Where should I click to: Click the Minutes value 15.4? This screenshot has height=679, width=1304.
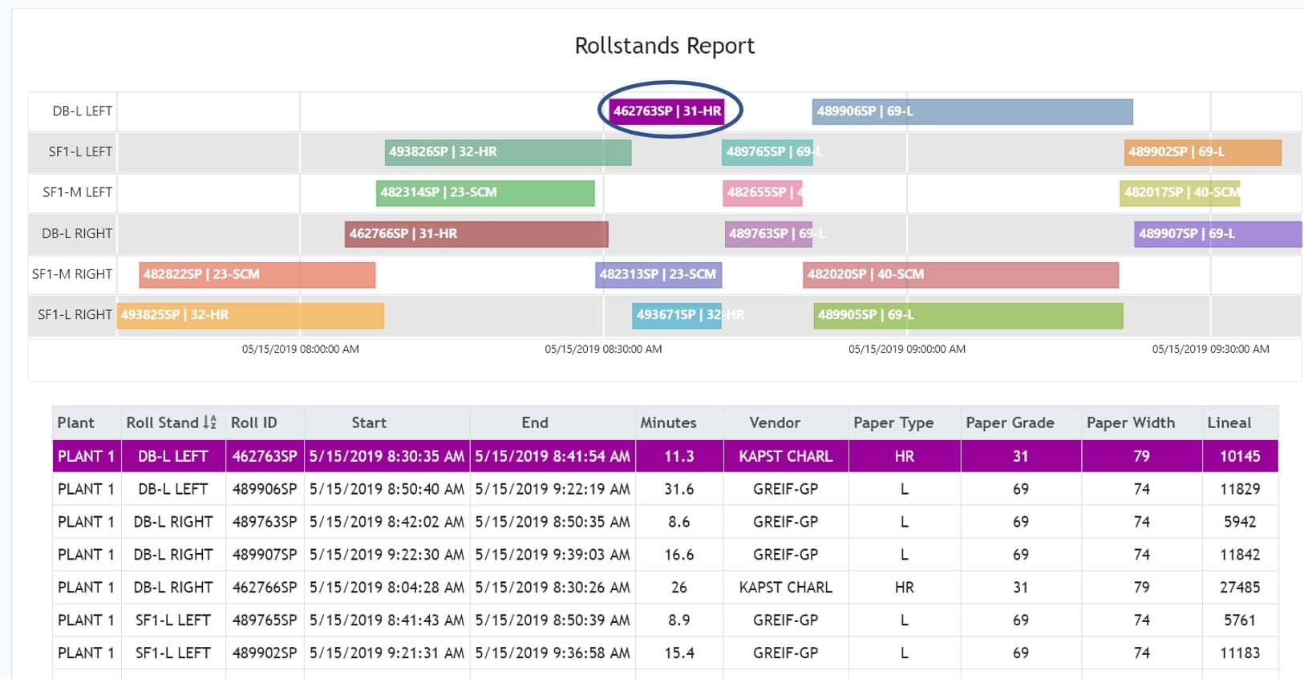[679, 653]
